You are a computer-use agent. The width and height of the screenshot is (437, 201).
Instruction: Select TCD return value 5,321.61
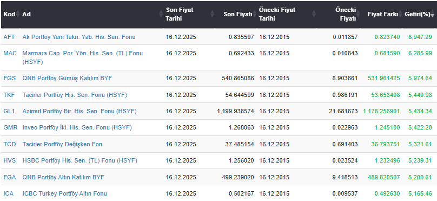420,144
